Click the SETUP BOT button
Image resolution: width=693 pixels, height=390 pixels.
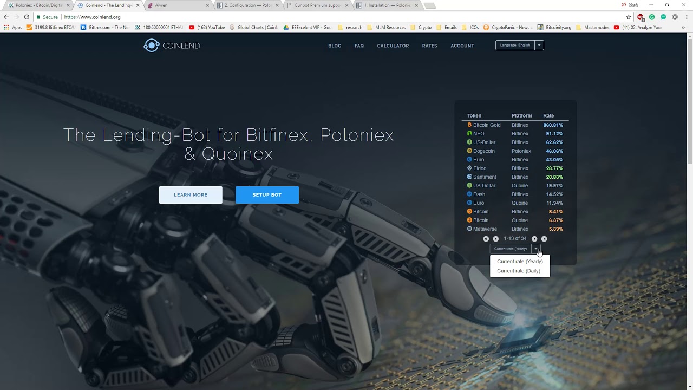click(x=267, y=195)
